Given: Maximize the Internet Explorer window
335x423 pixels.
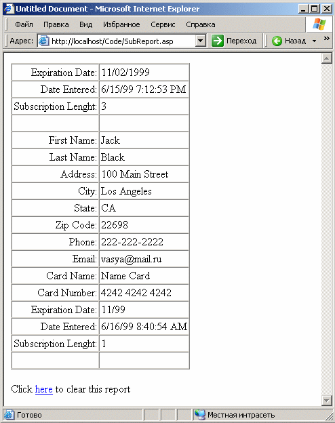Looking at the screenshot, I should 315,9.
